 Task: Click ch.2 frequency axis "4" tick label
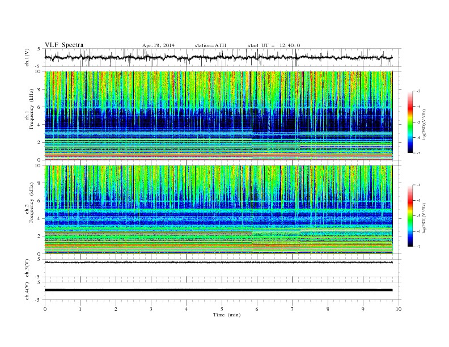pos(39,219)
